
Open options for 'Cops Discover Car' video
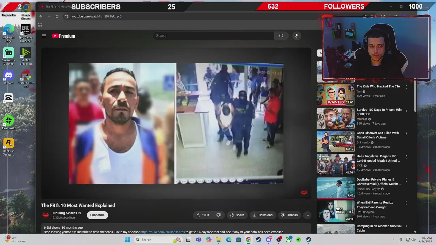click(x=406, y=134)
